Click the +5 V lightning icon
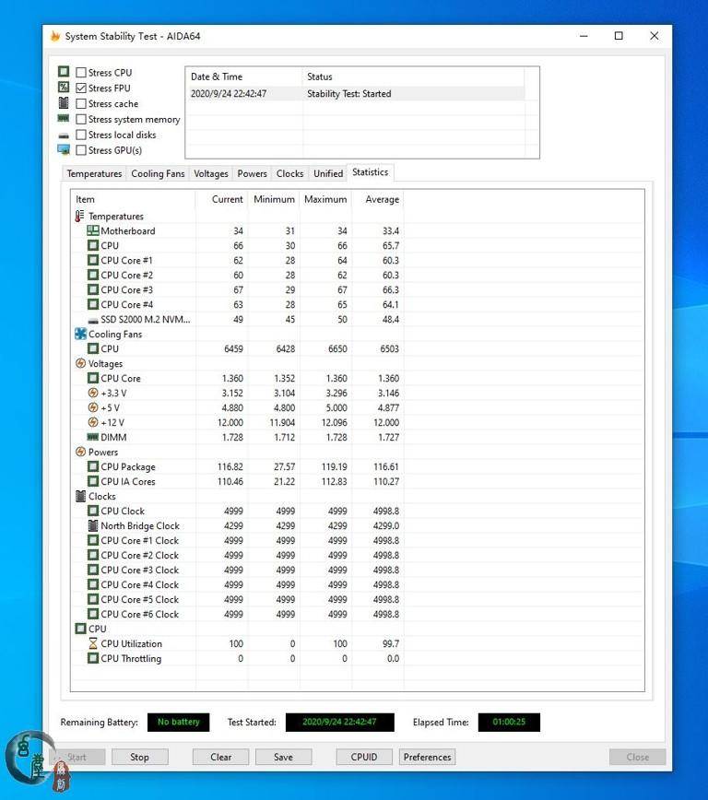The image size is (708, 800). (93, 407)
